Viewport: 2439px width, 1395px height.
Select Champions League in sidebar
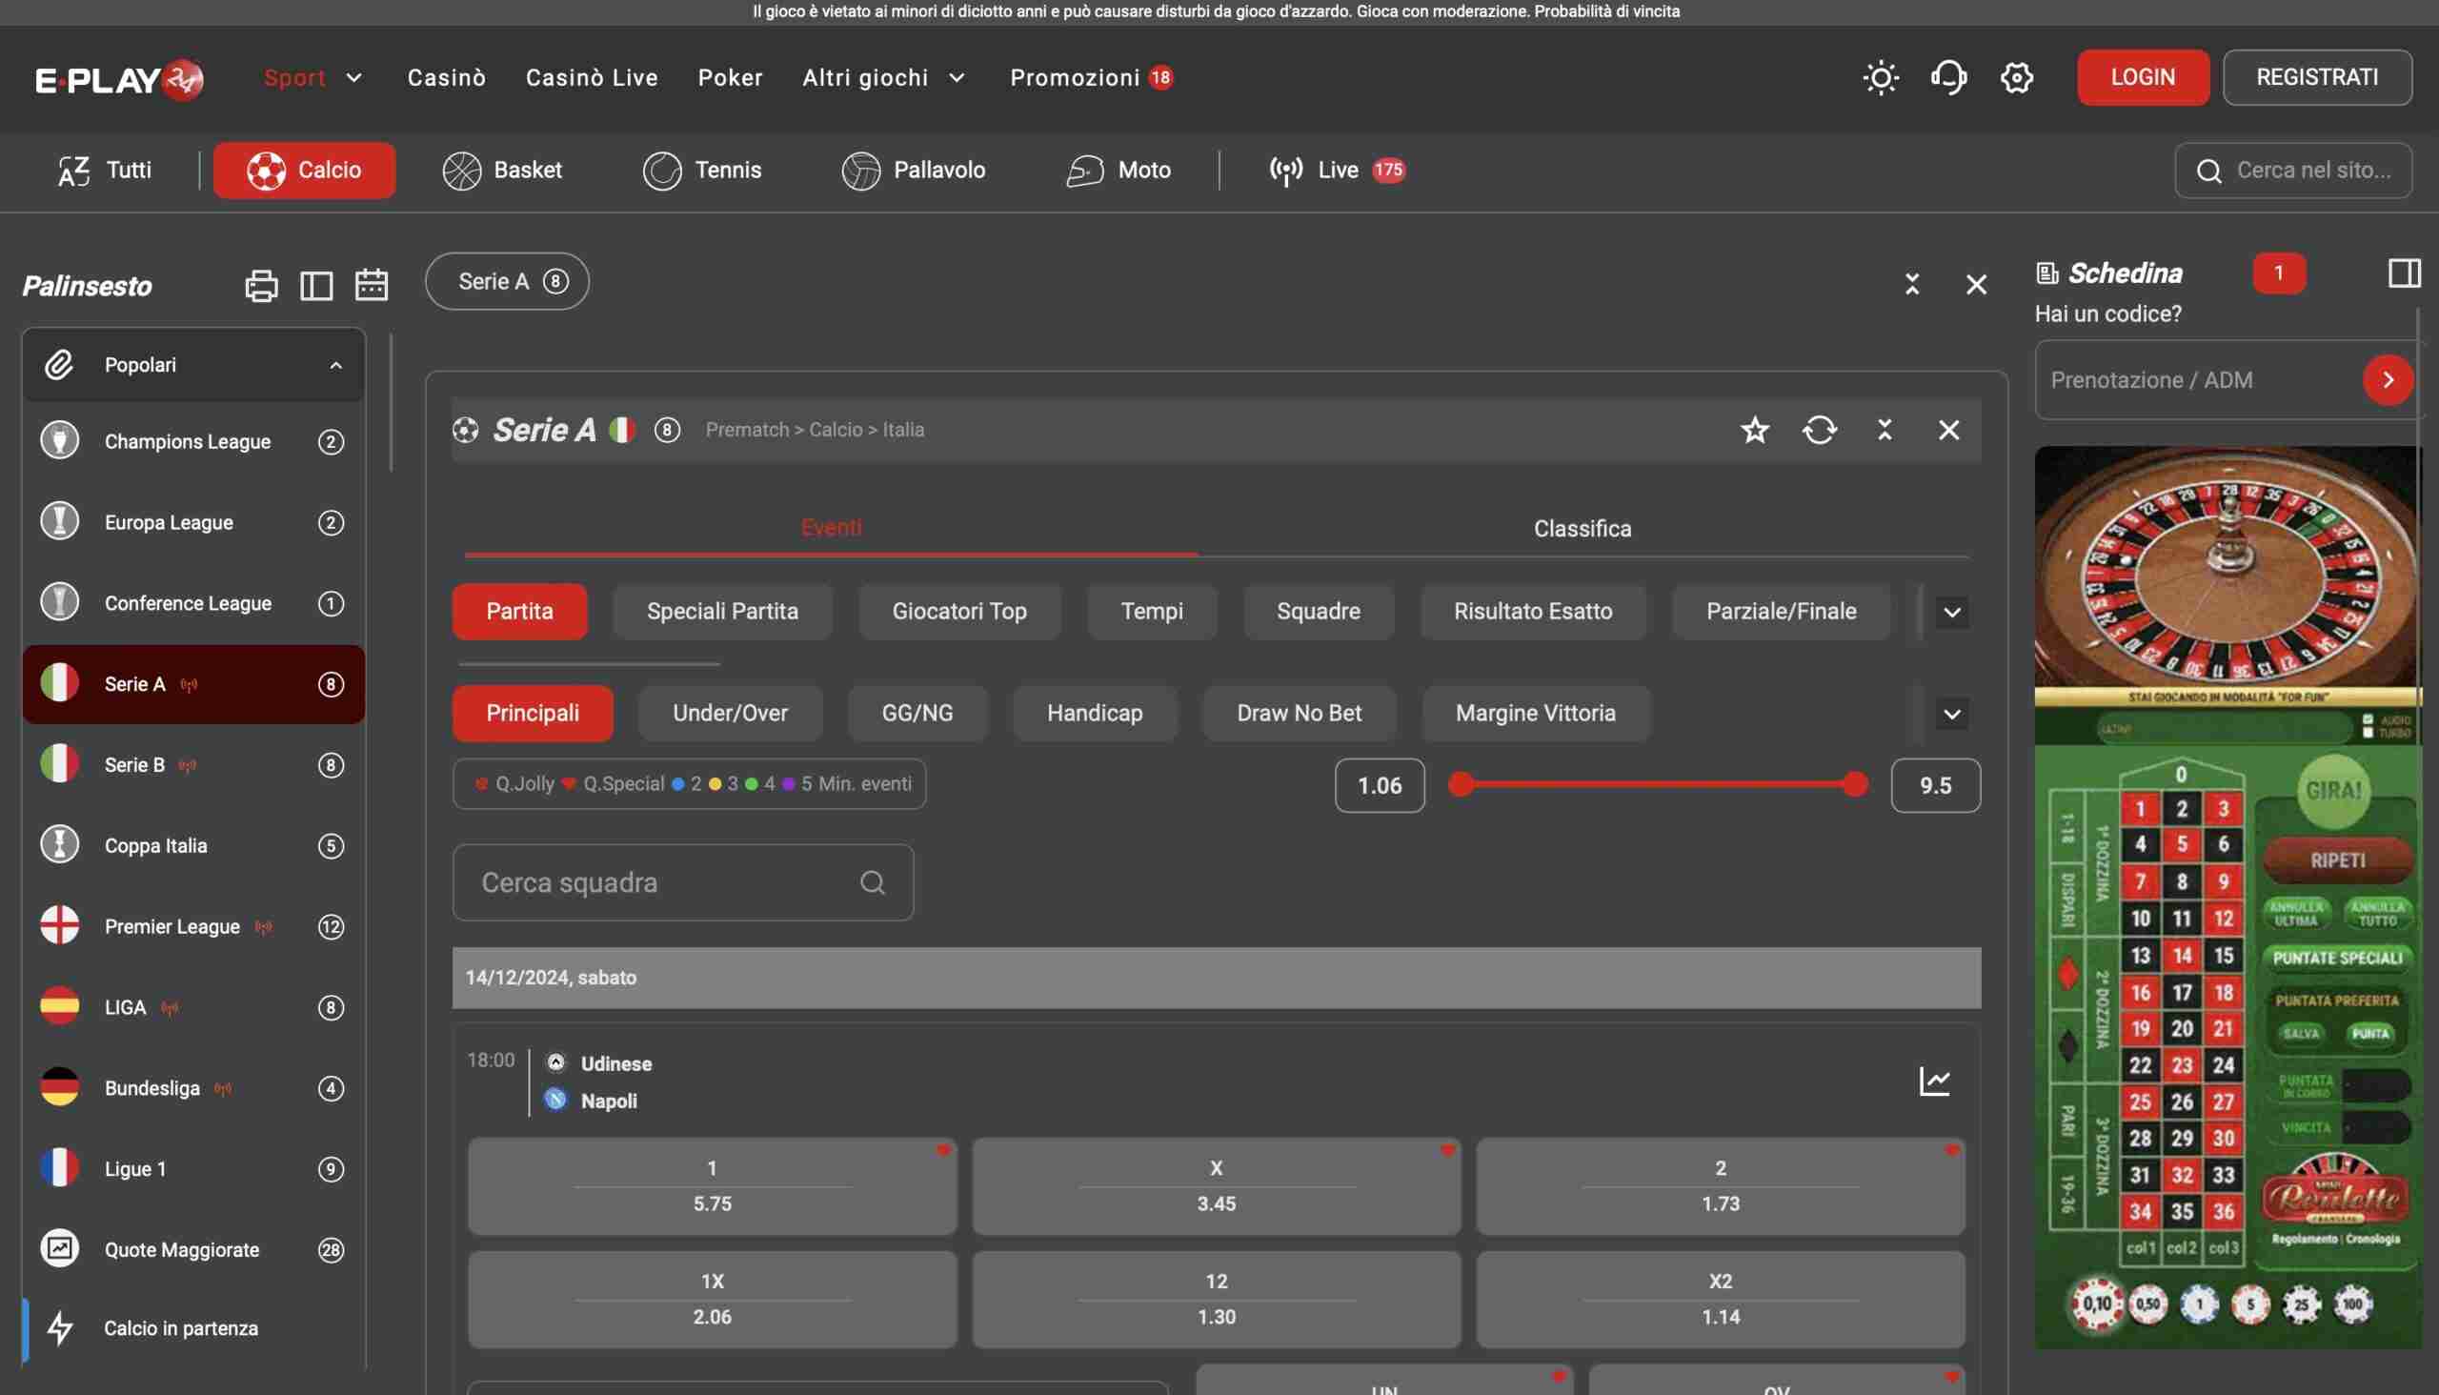pos(193,442)
